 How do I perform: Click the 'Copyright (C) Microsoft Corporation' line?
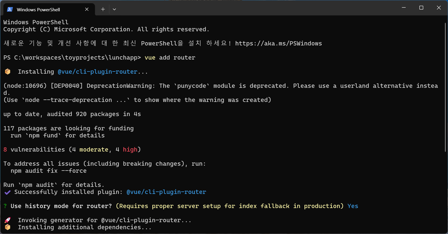(107, 29)
